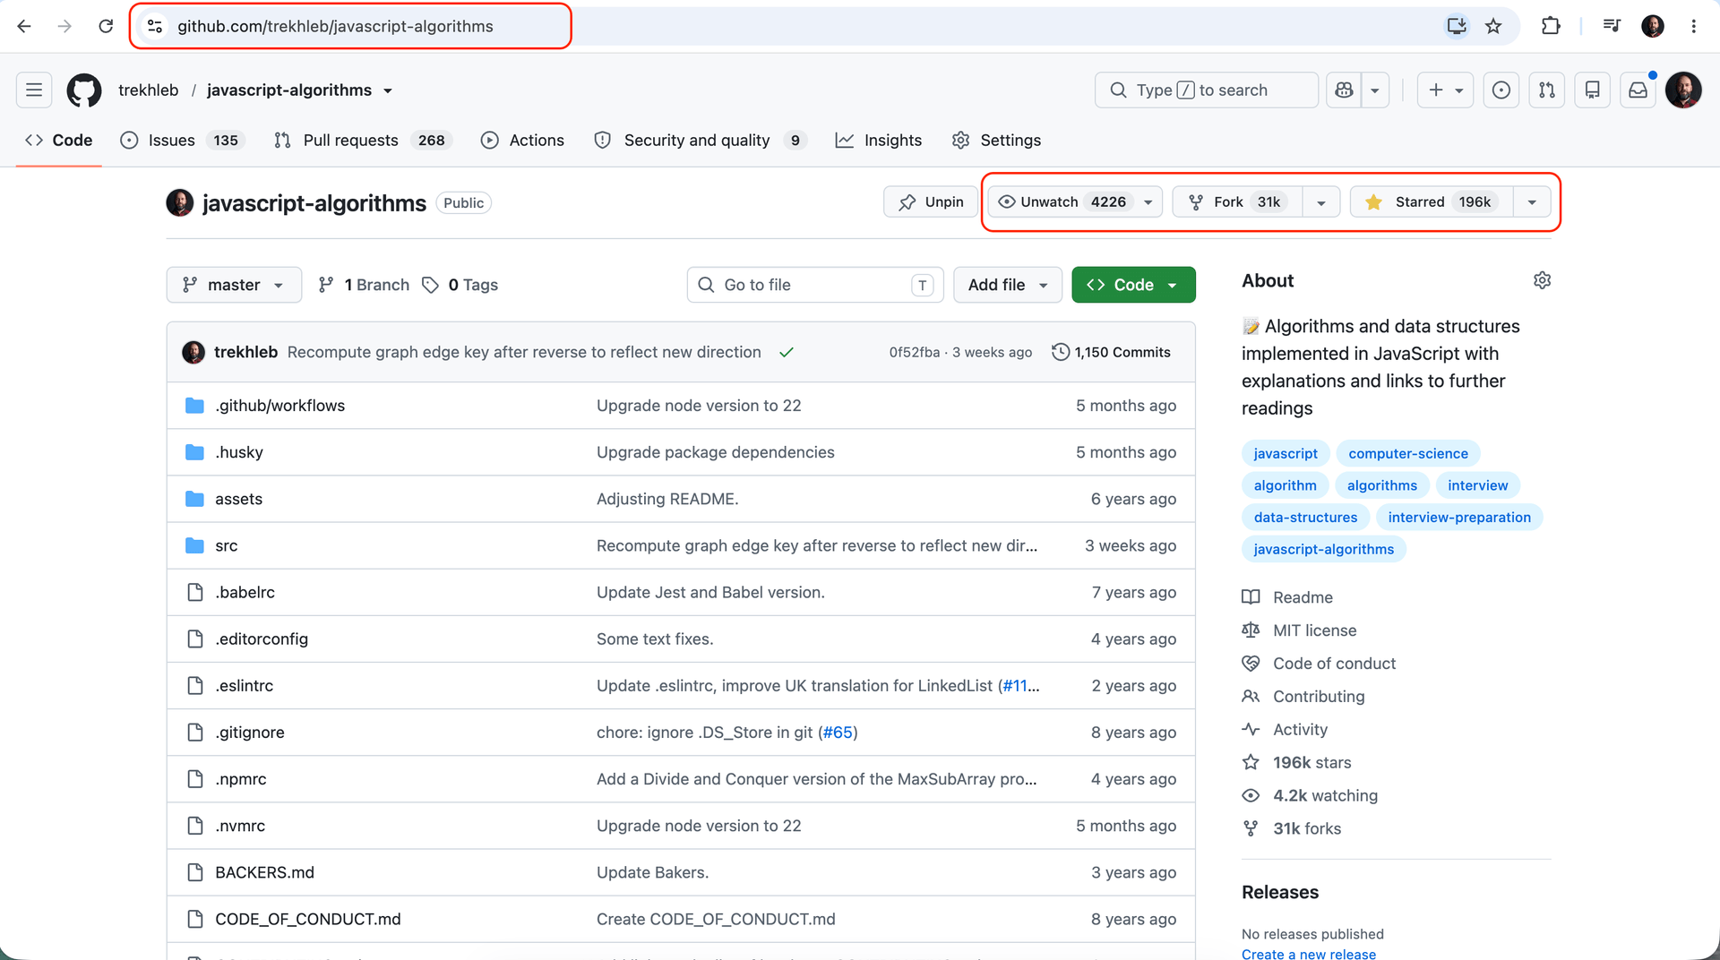The image size is (1720, 960).
Task: Open the .github/workflows folder
Action: pos(279,406)
